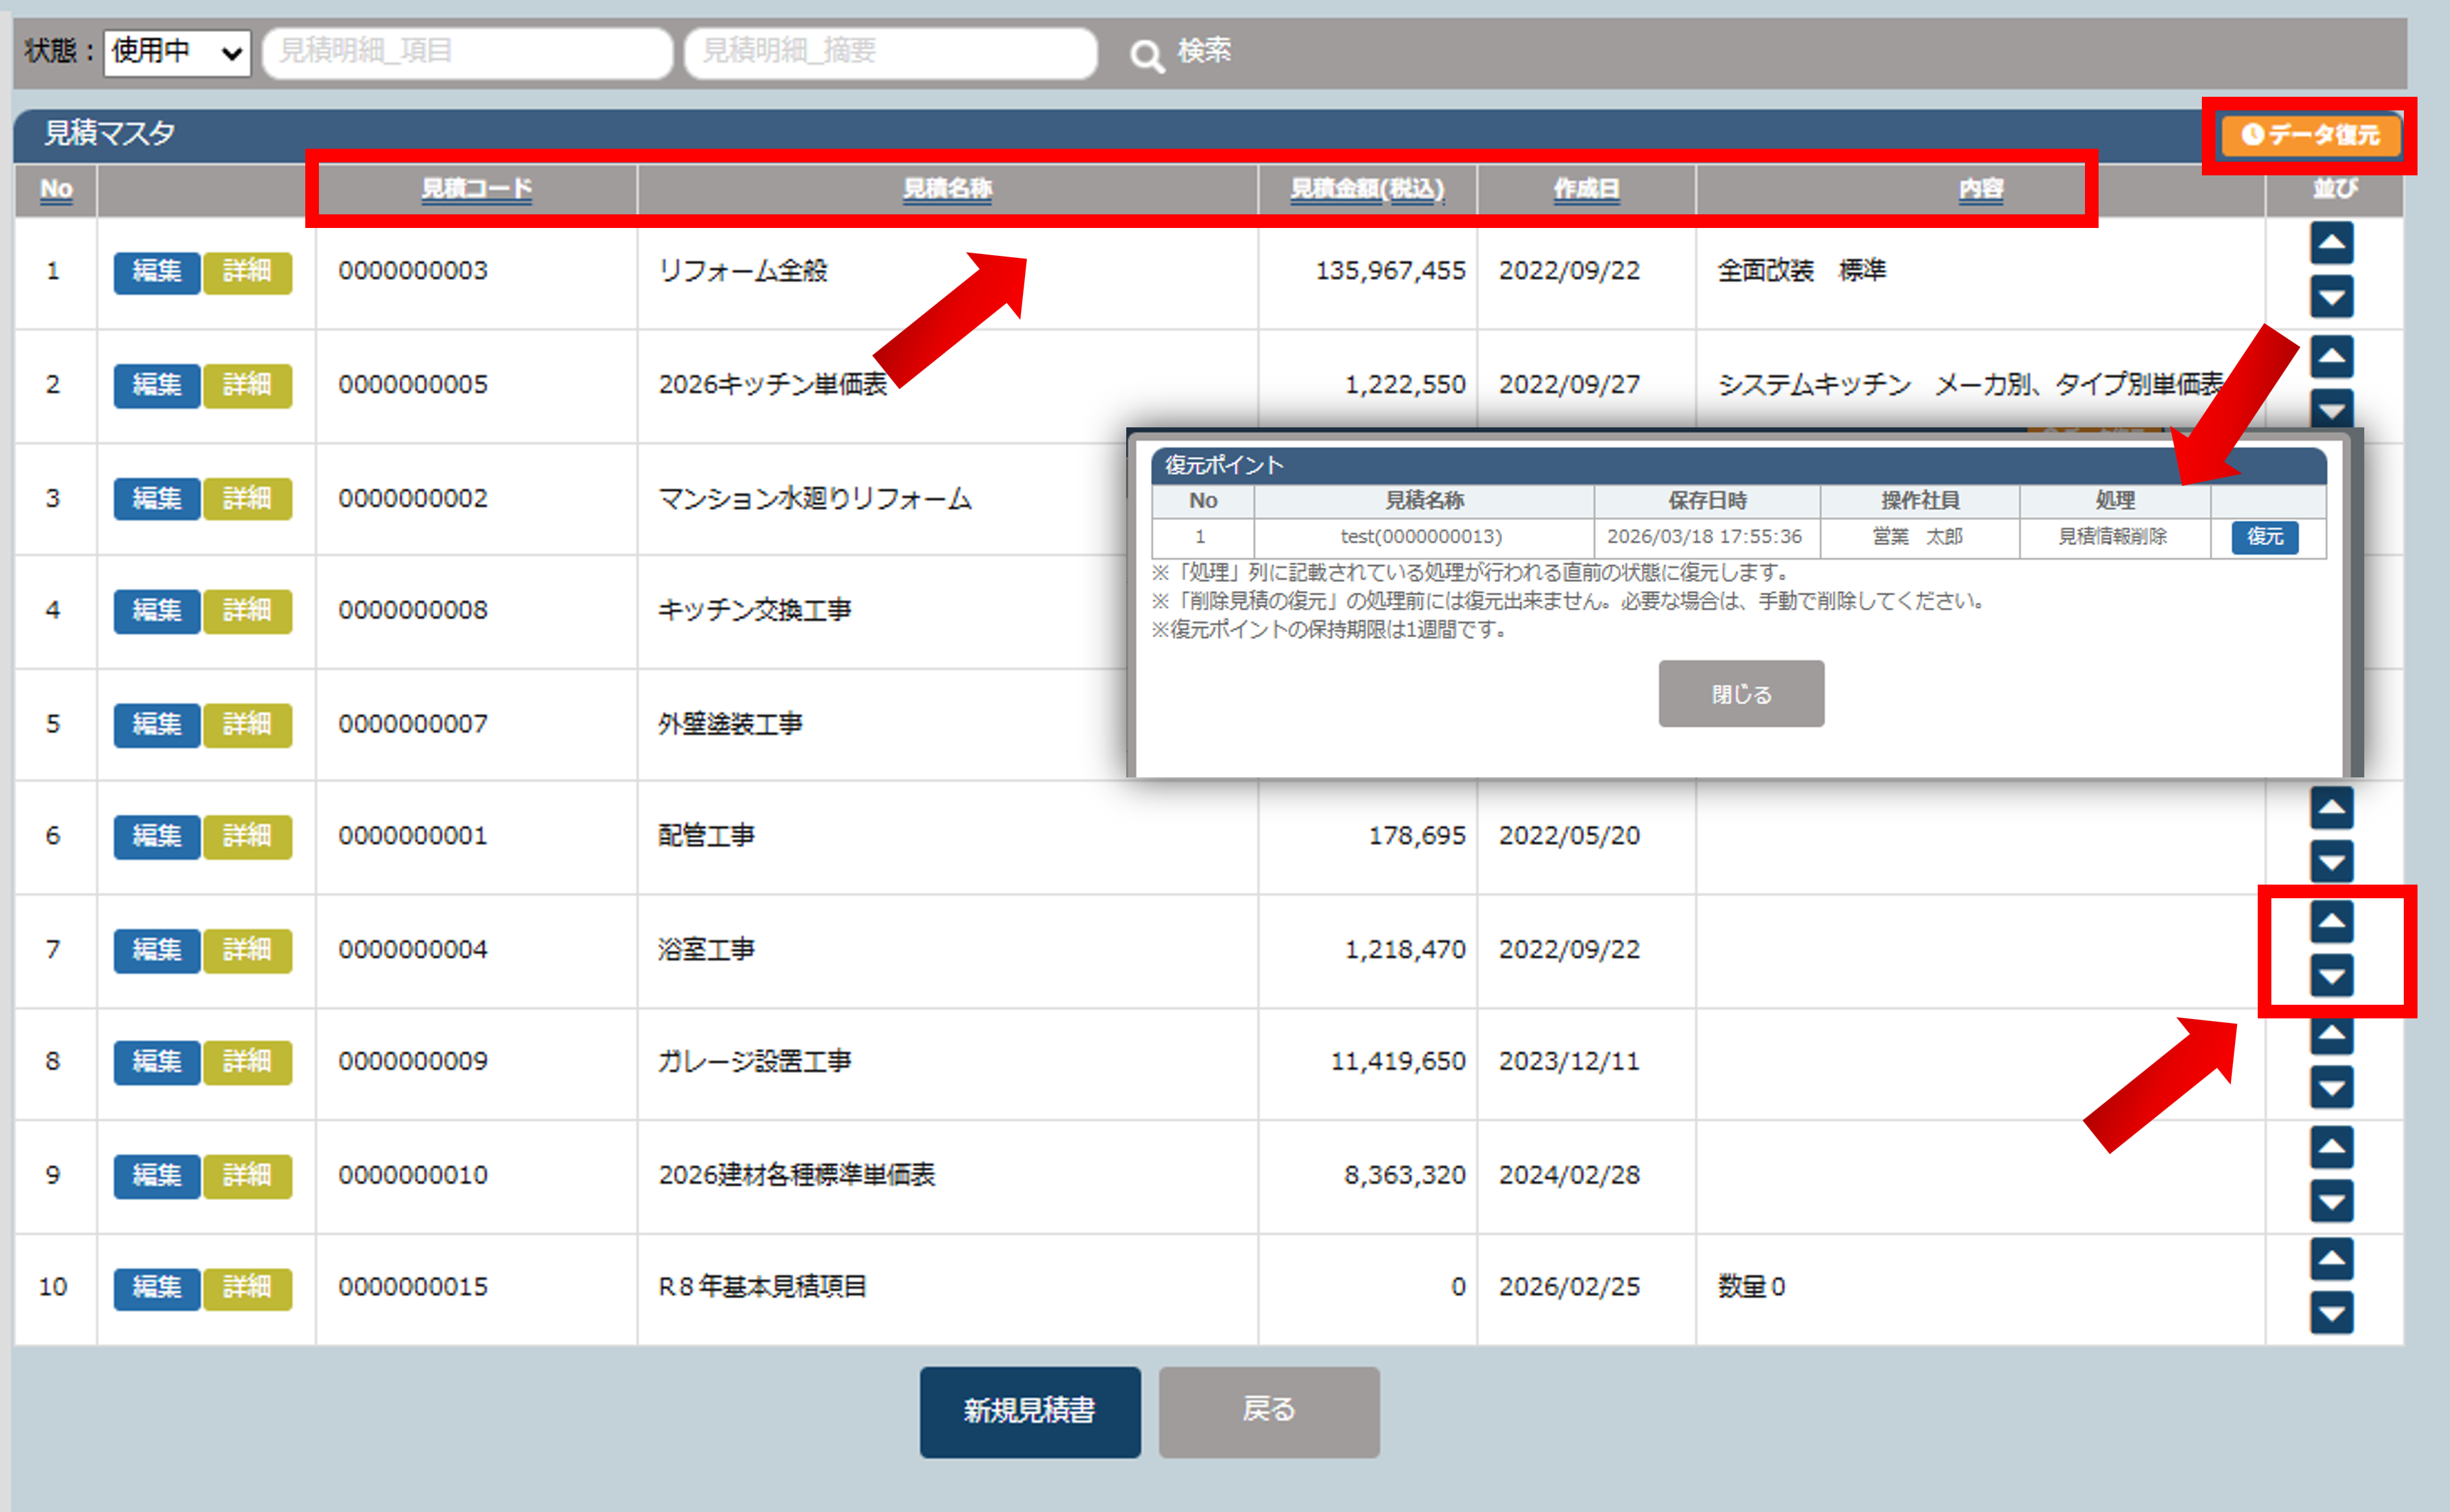Screen dimensions: 2450x1512
Task: Click the 新規見積書 button
Action: (1029, 1411)
